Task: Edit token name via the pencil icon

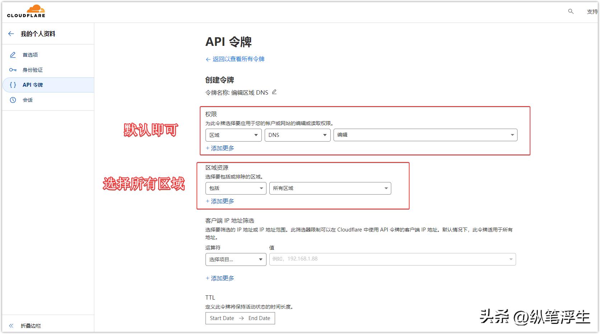Action: 274,92
